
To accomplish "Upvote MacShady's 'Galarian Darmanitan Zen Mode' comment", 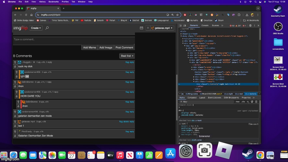I will 15,132.
